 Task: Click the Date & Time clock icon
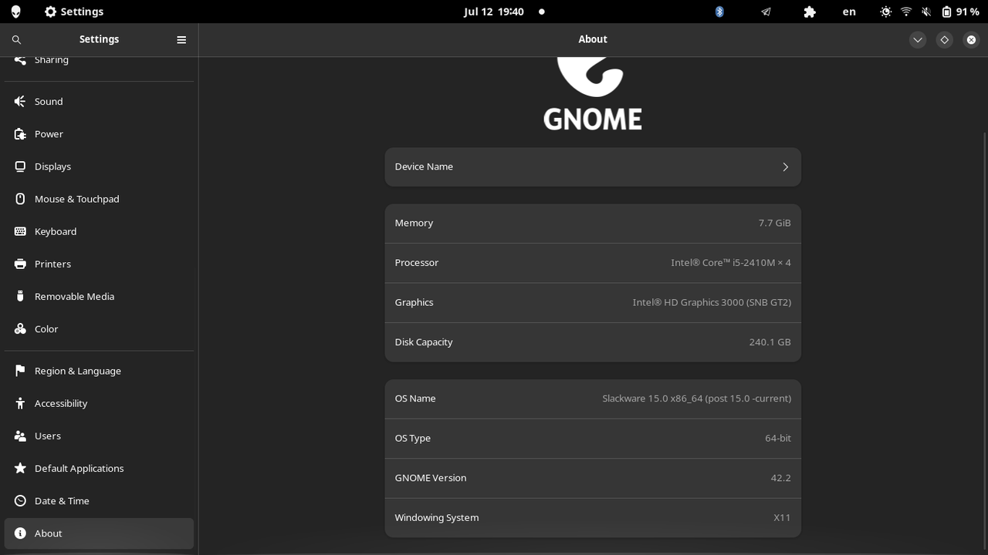click(20, 501)
